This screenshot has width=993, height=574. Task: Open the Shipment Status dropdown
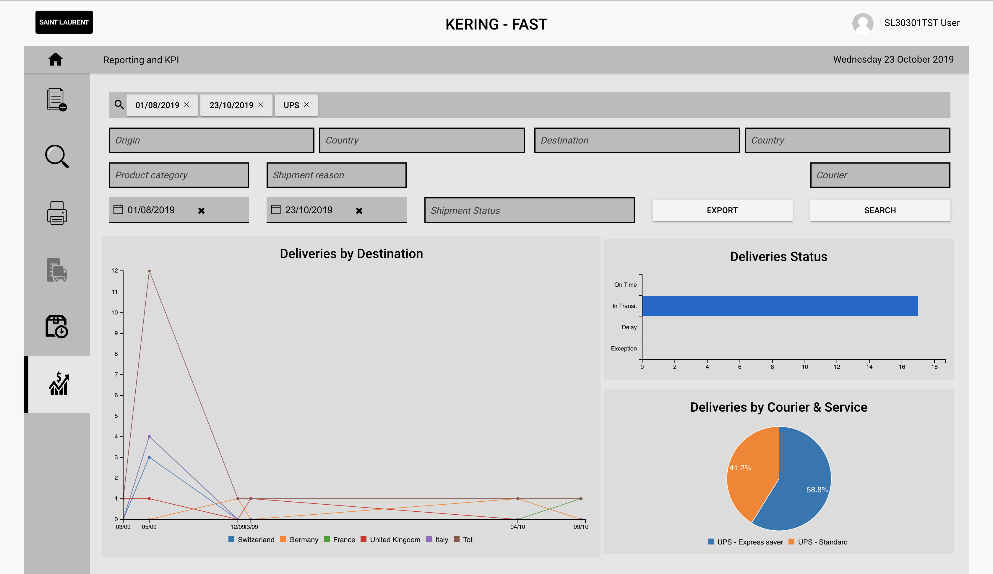[x=529, y=210]
